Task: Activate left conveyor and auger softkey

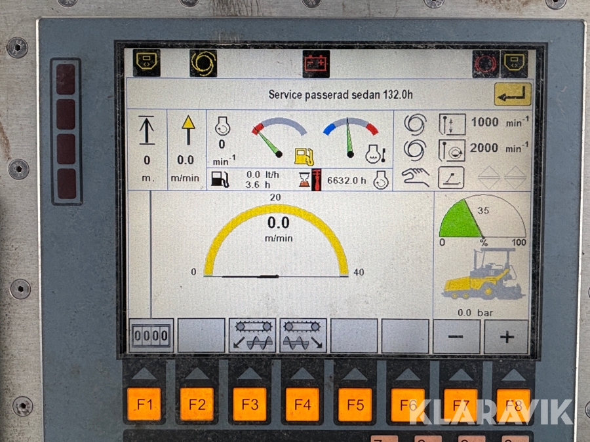Action: tap(252, 336)
